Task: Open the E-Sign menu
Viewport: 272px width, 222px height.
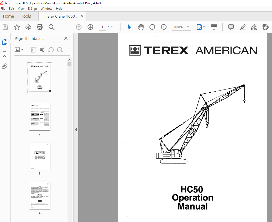Action: coord(33,9)
